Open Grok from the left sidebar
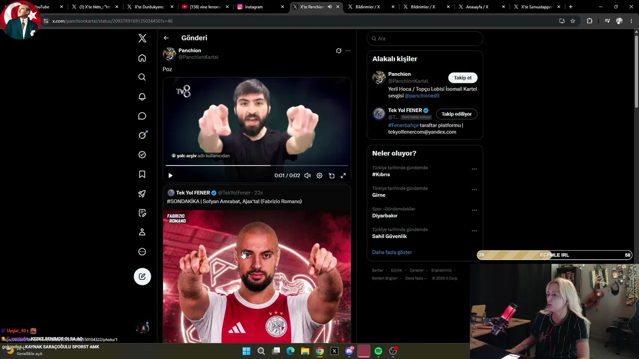The image size is (639, 359). click(x=142, y=135)
